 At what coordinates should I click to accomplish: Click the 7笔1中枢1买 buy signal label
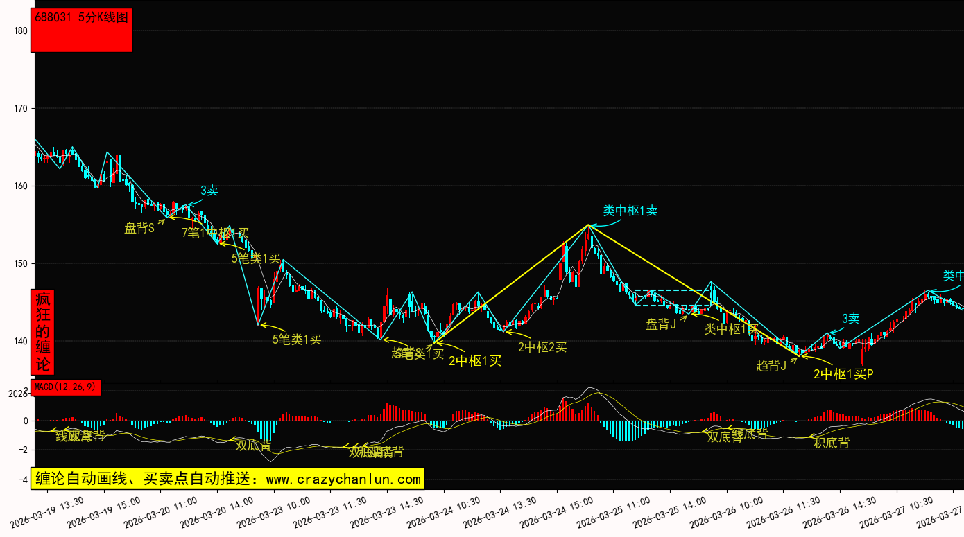coord(215,233)
